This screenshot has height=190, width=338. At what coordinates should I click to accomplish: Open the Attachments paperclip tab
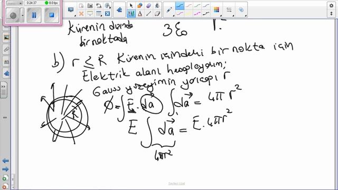tap(6, 50)
